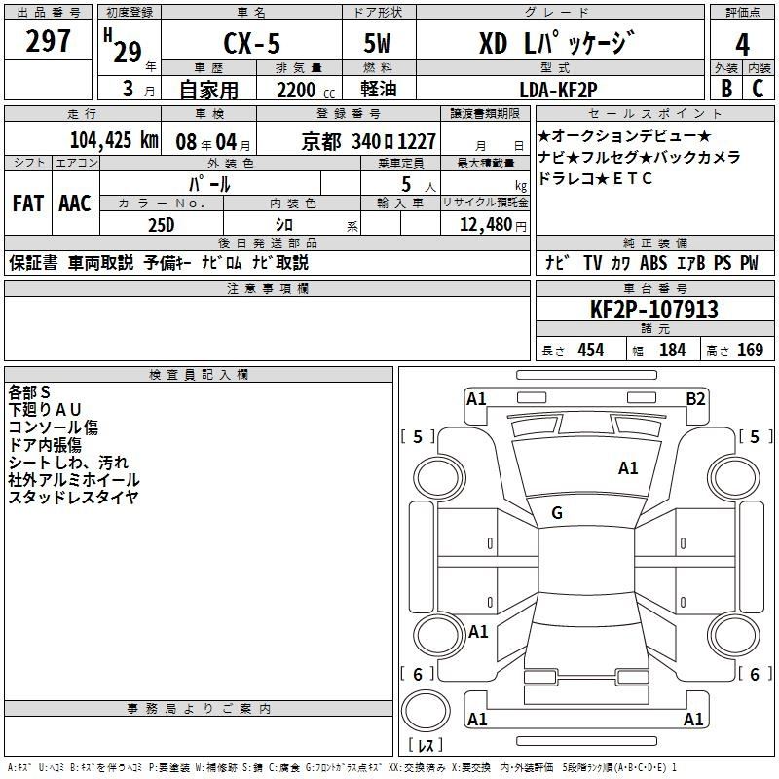
Task: Select the color number 25D
Action: 162,224
